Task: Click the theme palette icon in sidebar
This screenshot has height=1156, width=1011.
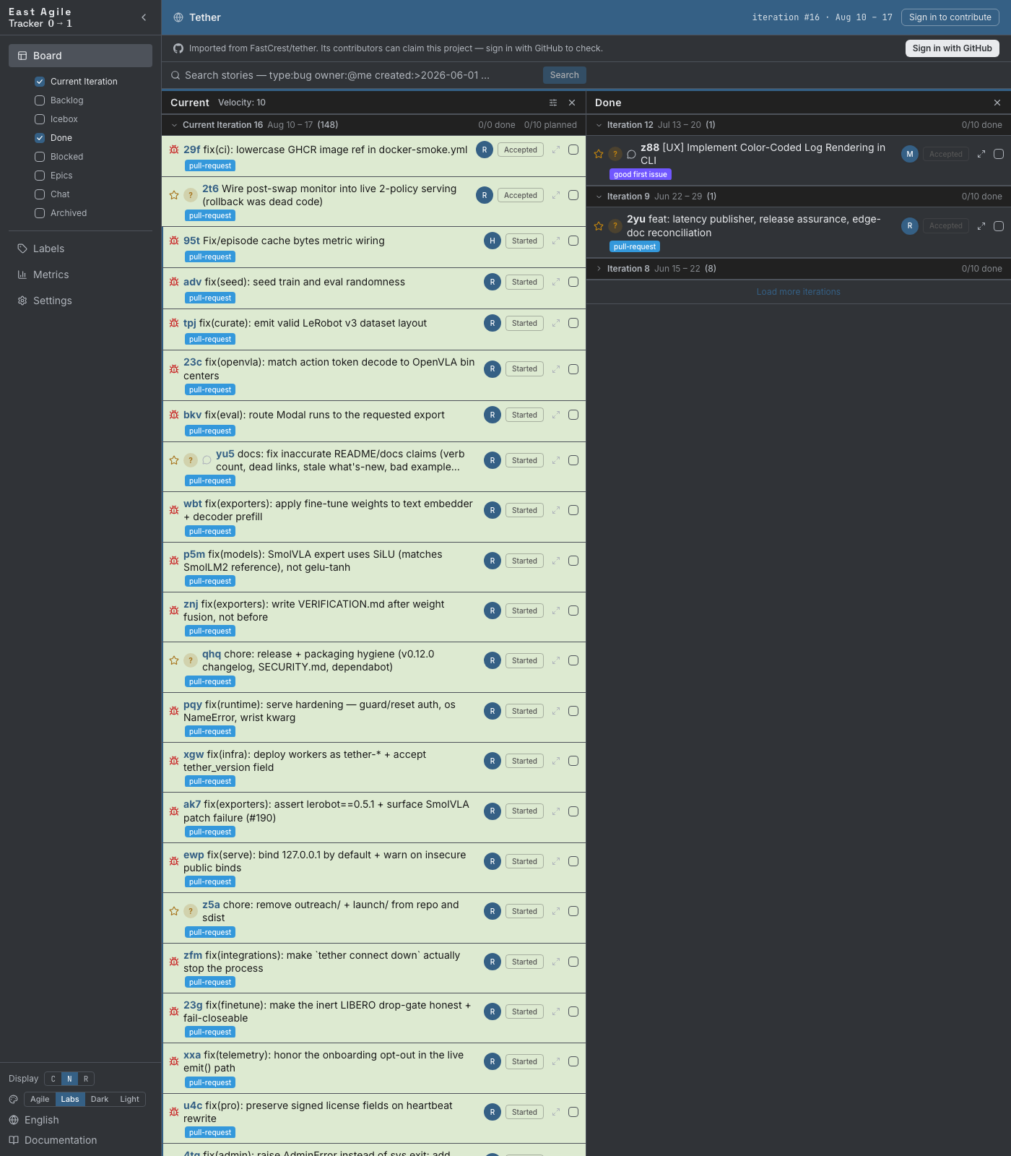Action: (14, 1099)
